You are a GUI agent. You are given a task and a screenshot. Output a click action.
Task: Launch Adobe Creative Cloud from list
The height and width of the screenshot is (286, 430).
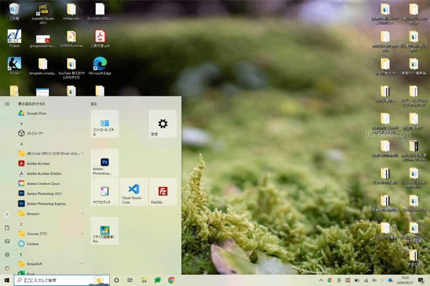(52, 184)
